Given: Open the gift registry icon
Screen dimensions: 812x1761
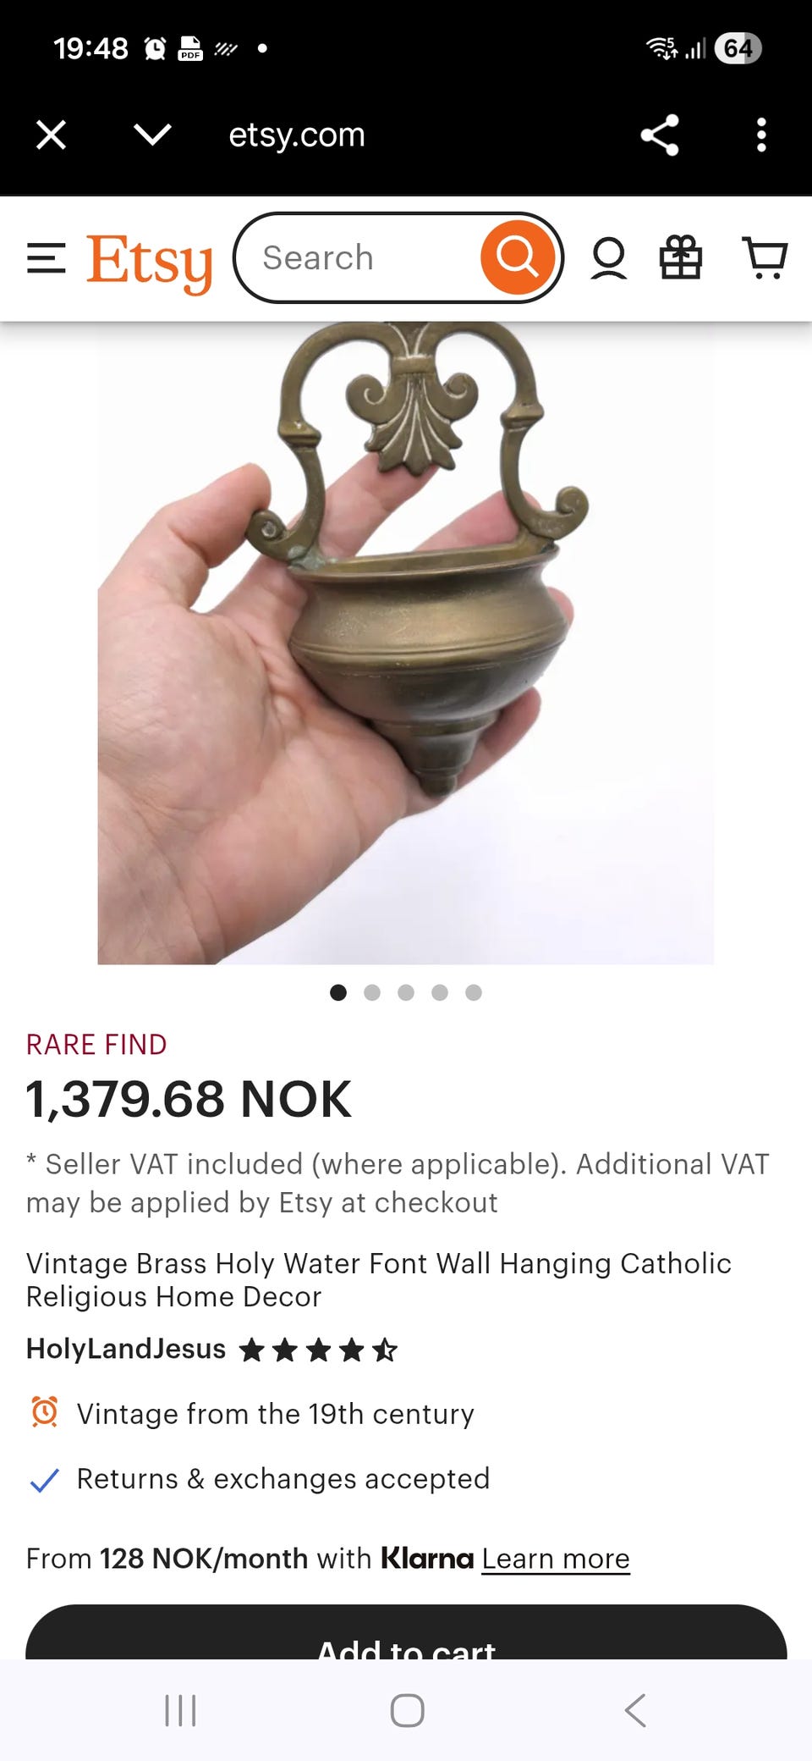Looking at the screenshot, I should (681, 257).
